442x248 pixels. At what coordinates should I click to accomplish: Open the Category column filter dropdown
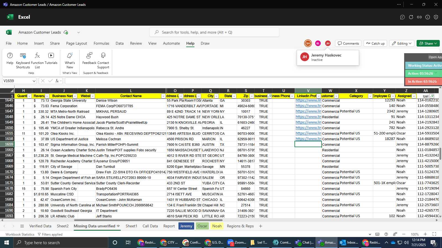pyautogui.click(x=370, y=96)
